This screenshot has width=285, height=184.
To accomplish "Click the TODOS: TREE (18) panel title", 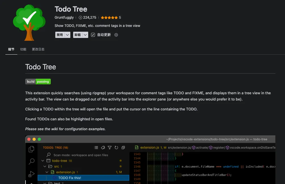I will click(55, 147).
